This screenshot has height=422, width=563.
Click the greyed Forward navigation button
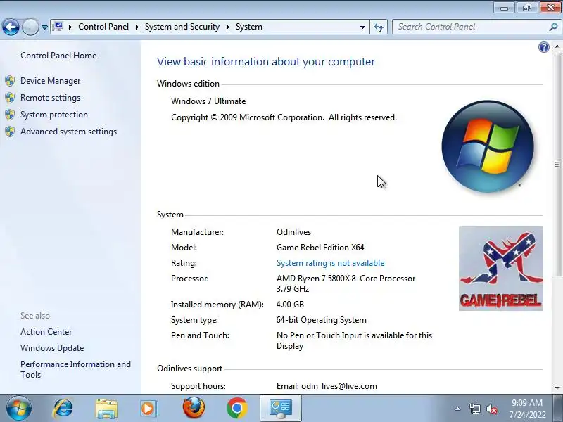point(30,27)
